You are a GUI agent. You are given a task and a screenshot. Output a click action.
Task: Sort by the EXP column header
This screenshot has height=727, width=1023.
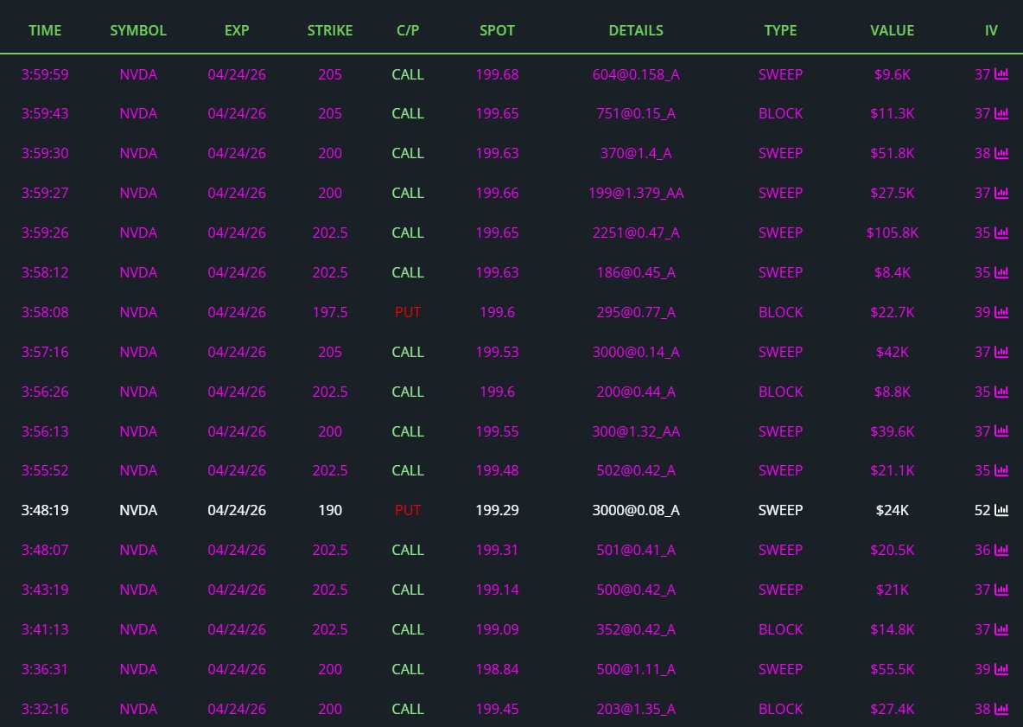(x=237, y=30)
